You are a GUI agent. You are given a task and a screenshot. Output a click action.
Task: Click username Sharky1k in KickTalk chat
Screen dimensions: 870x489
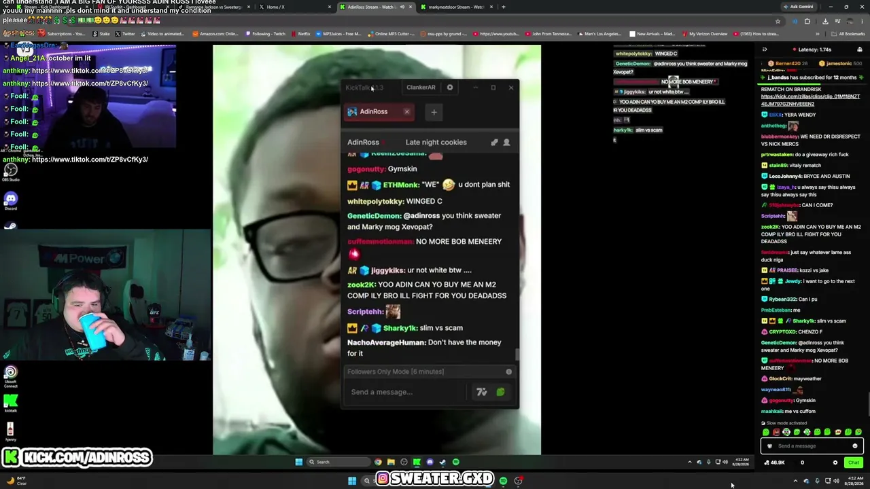click(400, 328)
